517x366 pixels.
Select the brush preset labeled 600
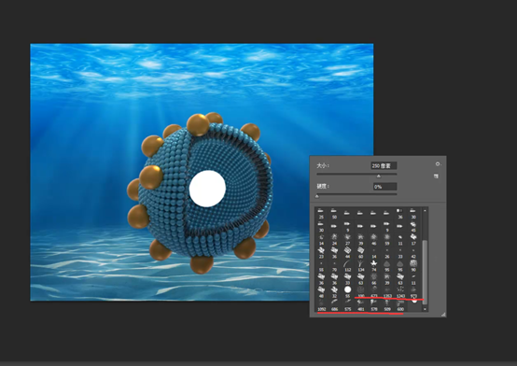pos(400,305)
